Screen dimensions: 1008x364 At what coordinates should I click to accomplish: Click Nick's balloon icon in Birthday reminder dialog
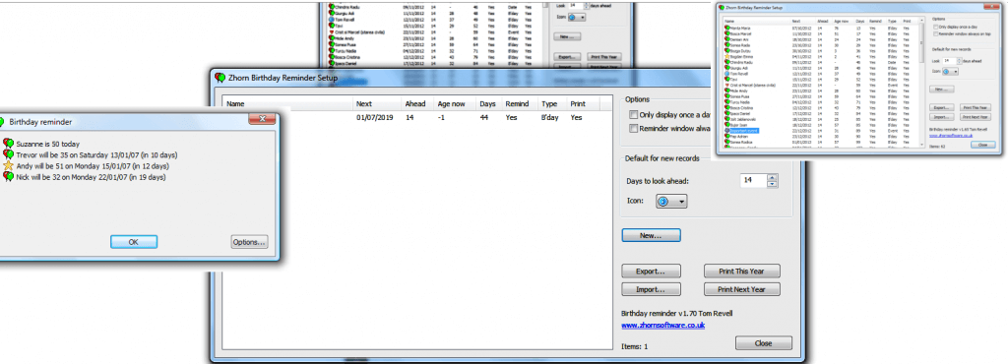(8, 176)
